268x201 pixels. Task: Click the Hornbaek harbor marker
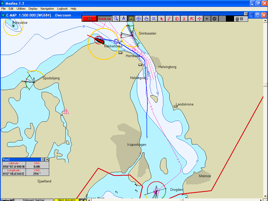[120, 53]
